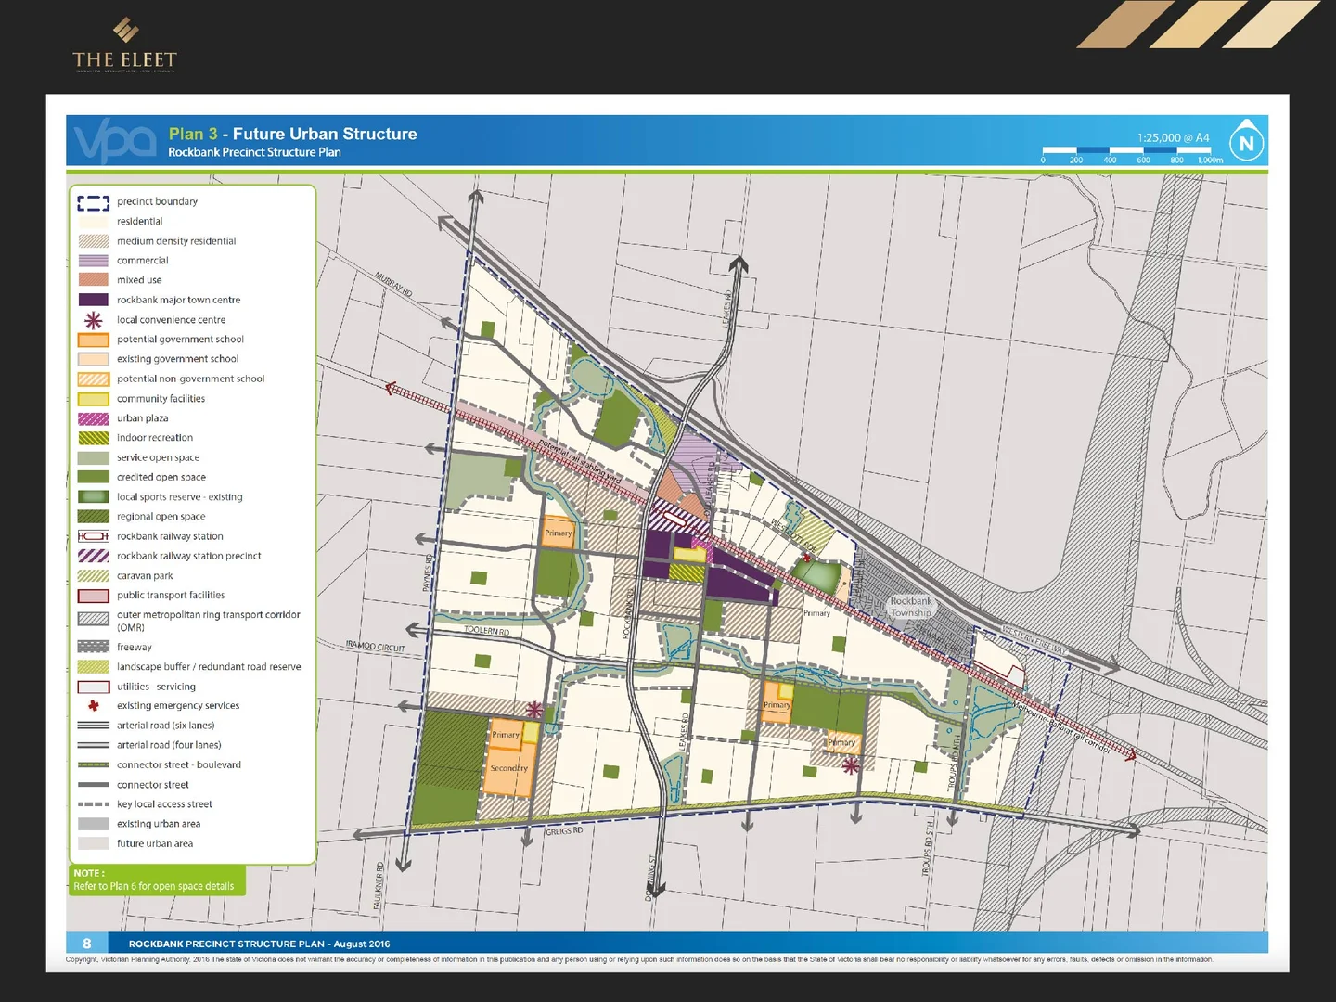Select the local convenience centre asterisk symbol in legend
This screenshot has width=1336, height=1002.
point(94,321)
